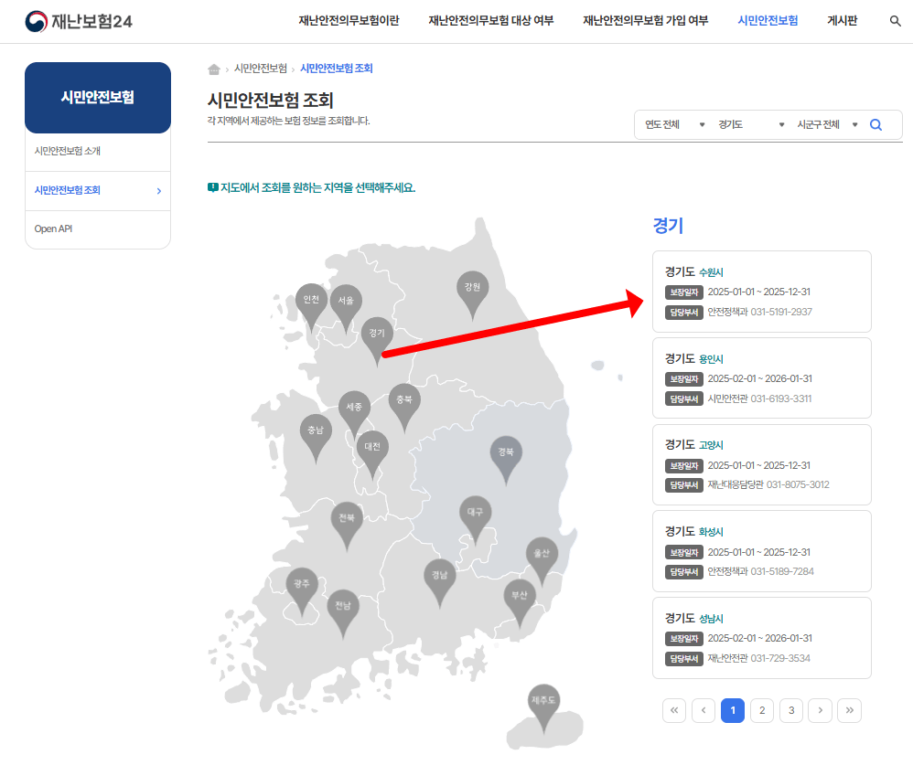This screenshot has height=765, width=913.
Task: Click the home icon in the breadcrumb
Action: [x=213, y=68]
